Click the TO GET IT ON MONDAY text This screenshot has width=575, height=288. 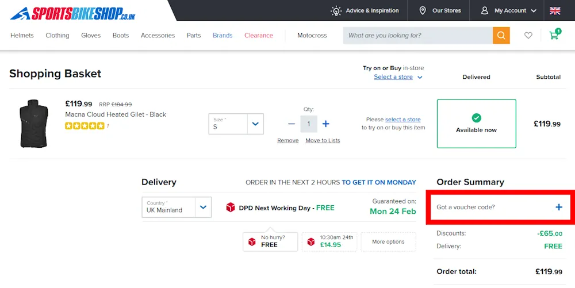coord(379,182)
